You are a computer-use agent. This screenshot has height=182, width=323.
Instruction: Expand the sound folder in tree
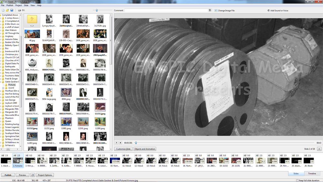pyautogui.click(x=3, y=88)
